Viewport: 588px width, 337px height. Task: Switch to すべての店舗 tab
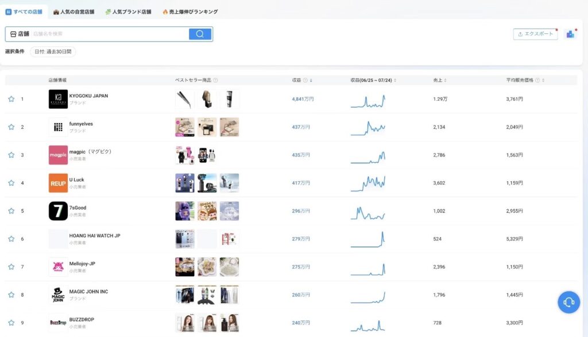tap(24, 11)
